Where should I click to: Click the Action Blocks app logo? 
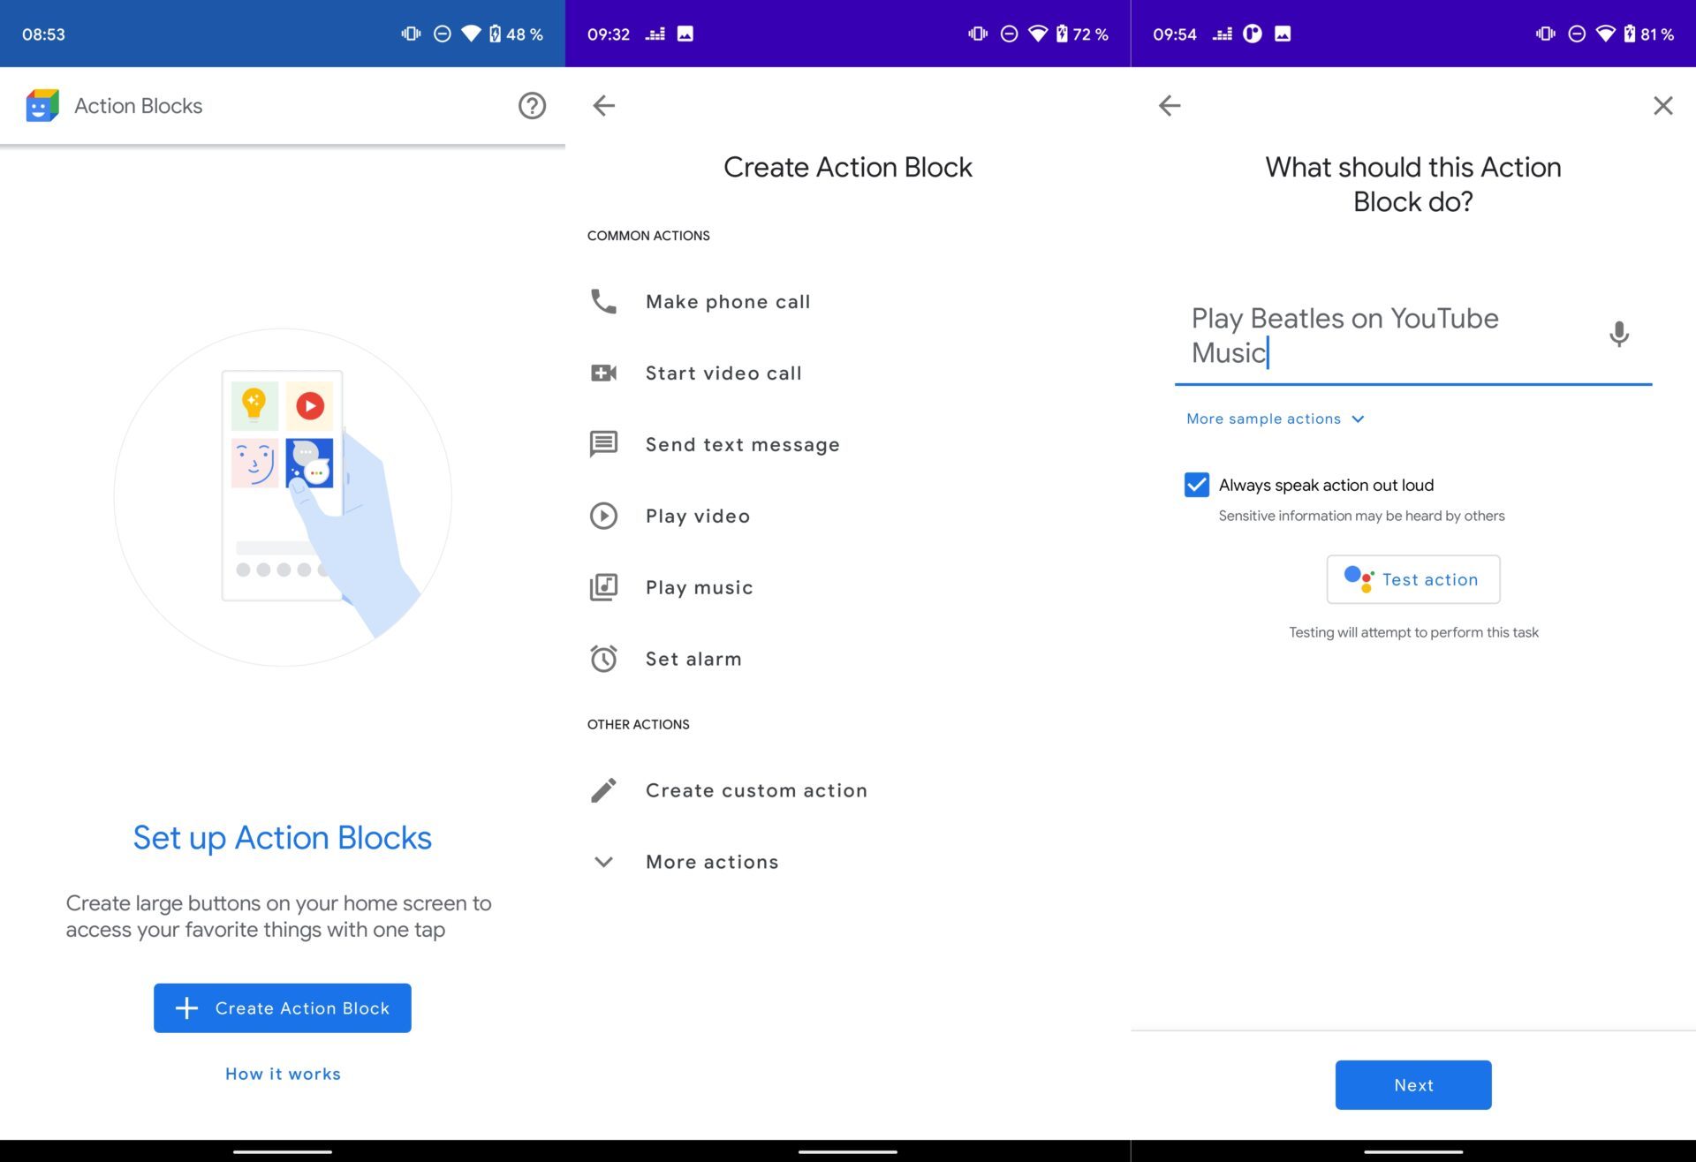42,106
